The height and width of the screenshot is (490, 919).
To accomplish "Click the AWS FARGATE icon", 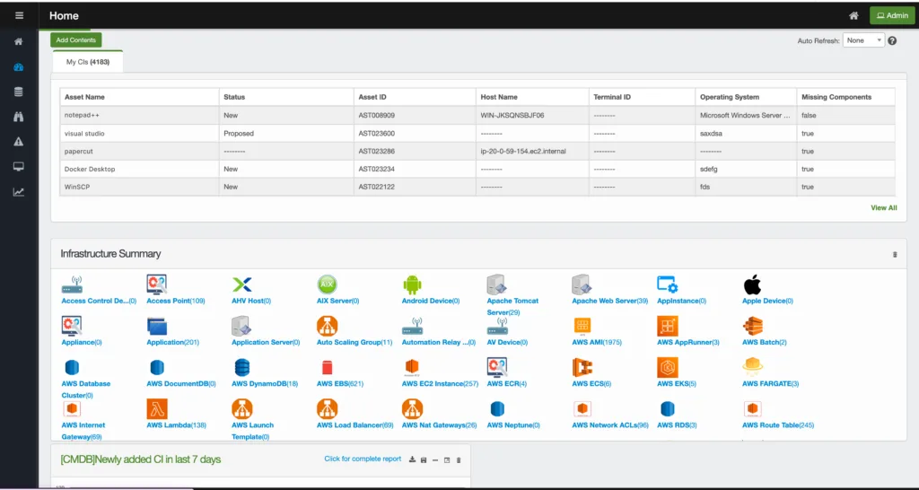I will click(753, 366).
